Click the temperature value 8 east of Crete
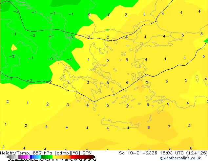208x161 pixels. coord(149,127)
